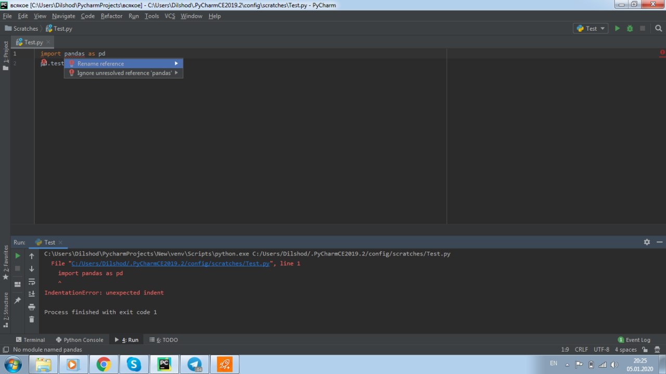This screenshot has height=374, width=666.
Task: Click cursor position 1:9 in status bar
Action: point(565,350)
